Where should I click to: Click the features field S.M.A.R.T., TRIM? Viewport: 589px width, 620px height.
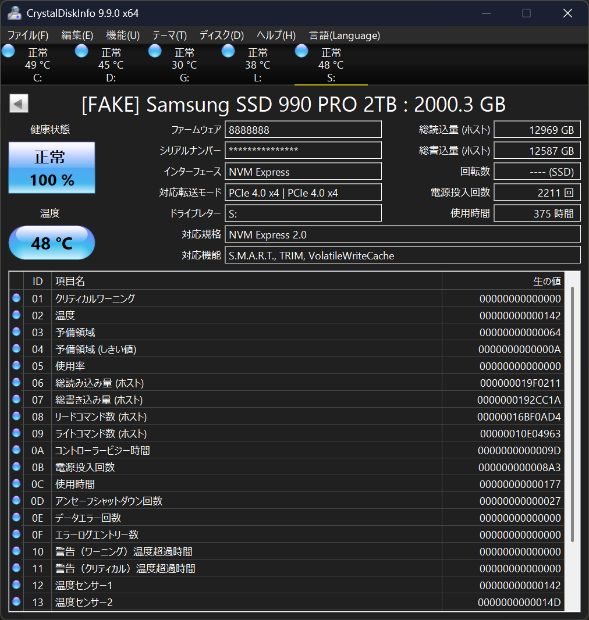click(x=403, y=255)
